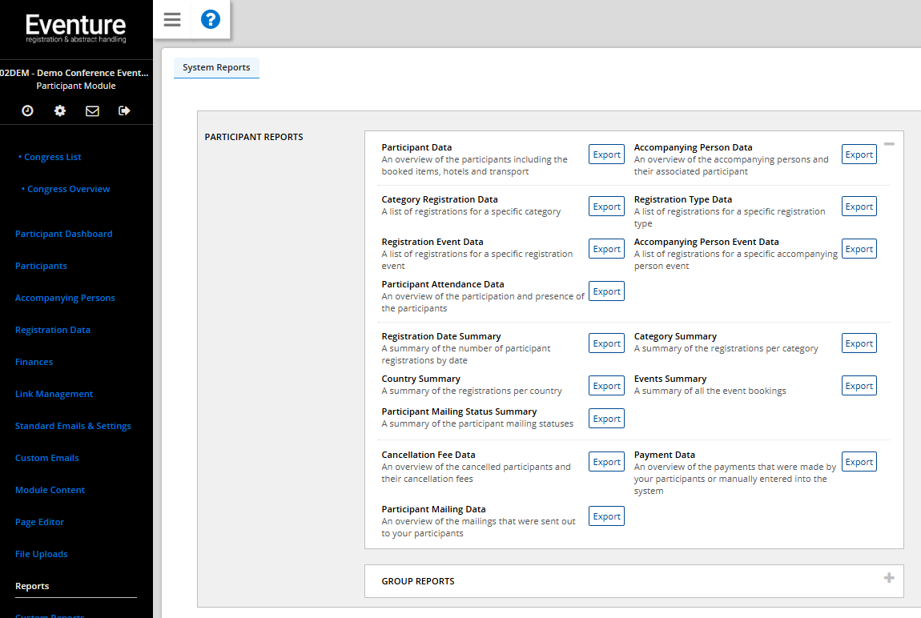Export the Accompanying Person Data report
This screenshot has height=618, width=921.
click(x=859, y=154)
